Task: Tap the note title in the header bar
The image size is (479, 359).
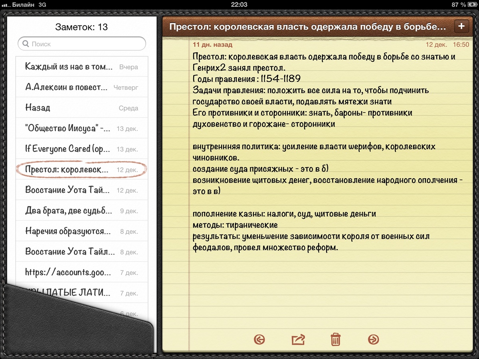Action: (x=307, y=27)
